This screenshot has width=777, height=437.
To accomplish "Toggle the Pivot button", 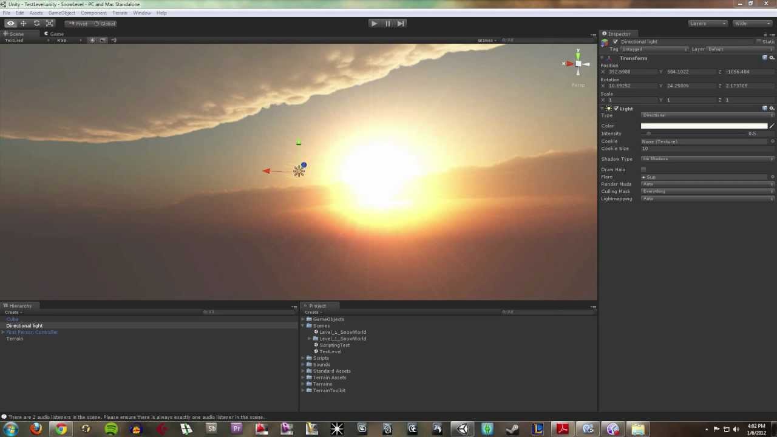I will click(78, 24).
